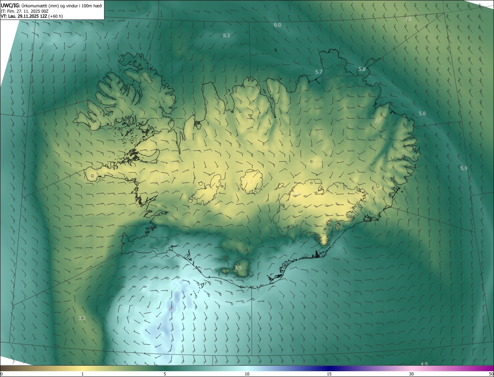Click the 3.5 value label
494x377 pixels.
238,268
